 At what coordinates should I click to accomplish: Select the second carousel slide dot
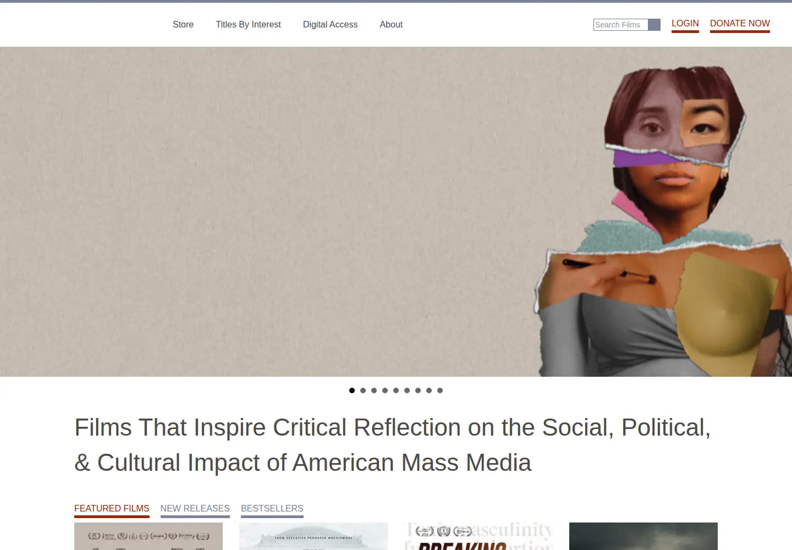click(363, 391)
